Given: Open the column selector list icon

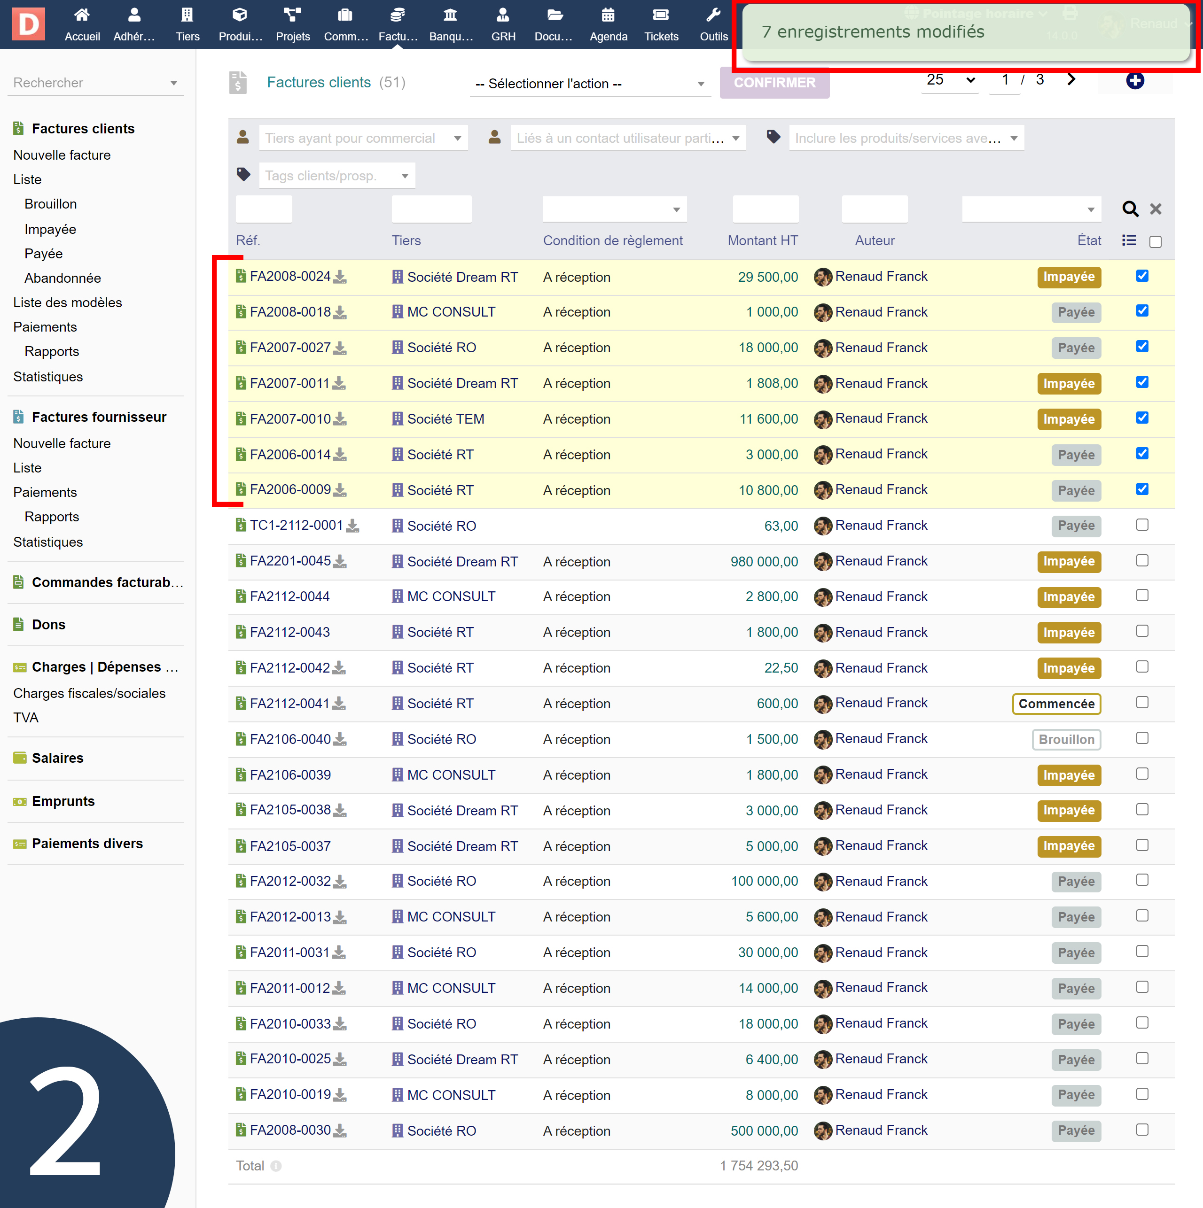Looking at the screenshot, I should [1129, 241].
